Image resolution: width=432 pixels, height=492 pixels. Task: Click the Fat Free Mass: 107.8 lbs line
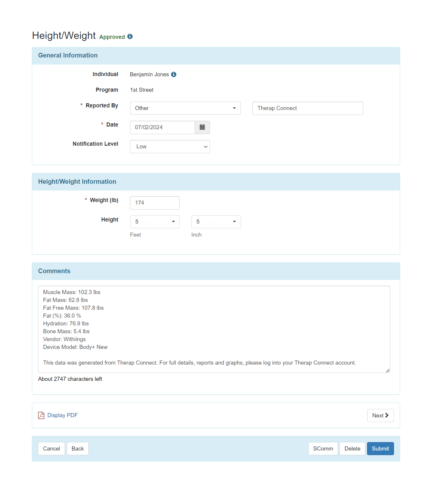pos(73,308)
